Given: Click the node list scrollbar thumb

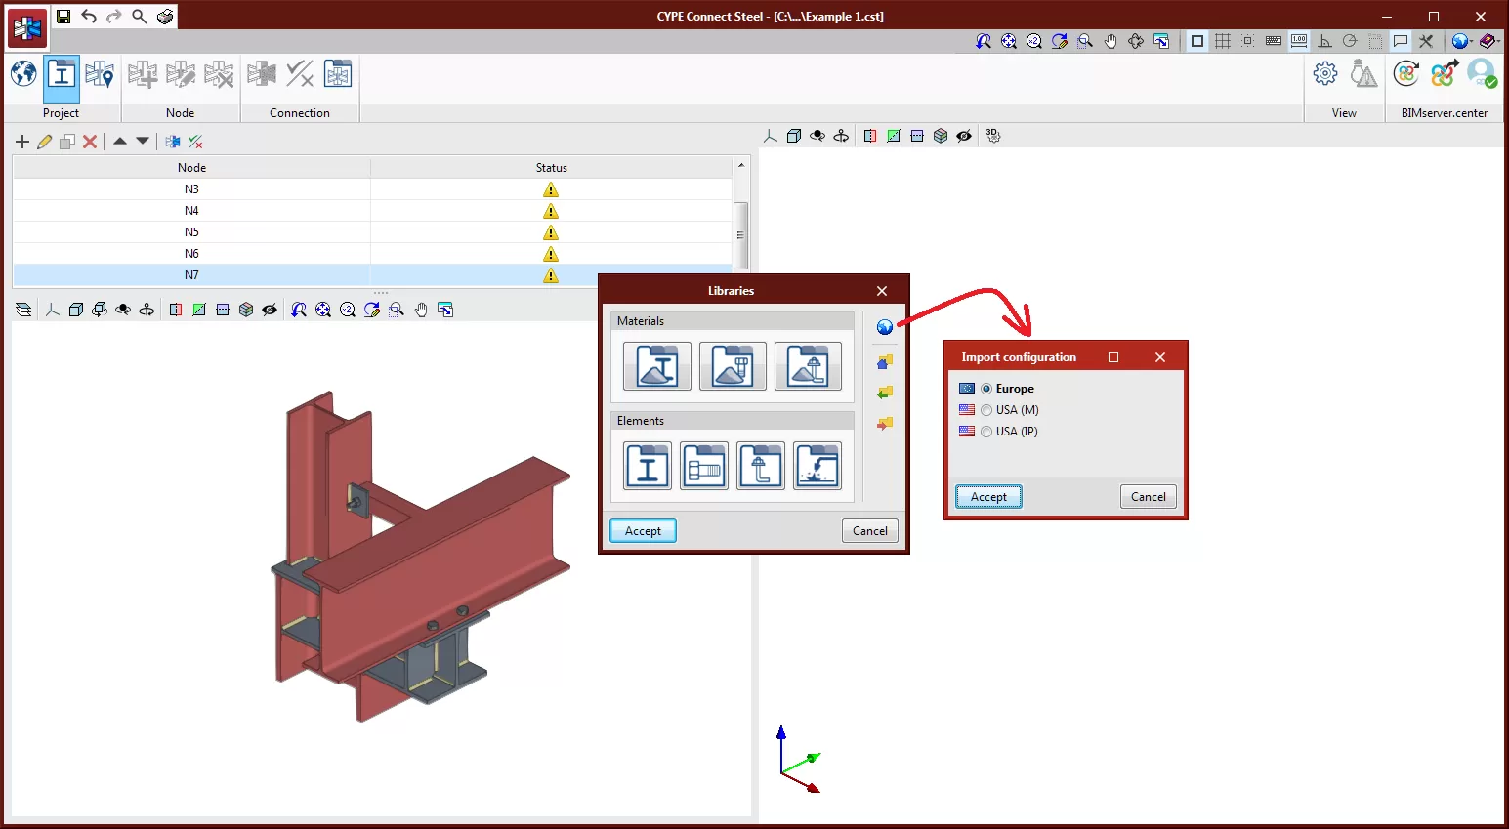Looking at the screenshot, I should coord(741,234).
